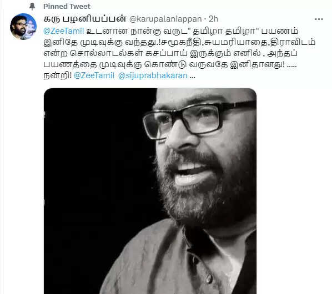Open first @ZeeTamil mention starting the tweet
This screenshot has width=332, height=294.
(64, 31)
